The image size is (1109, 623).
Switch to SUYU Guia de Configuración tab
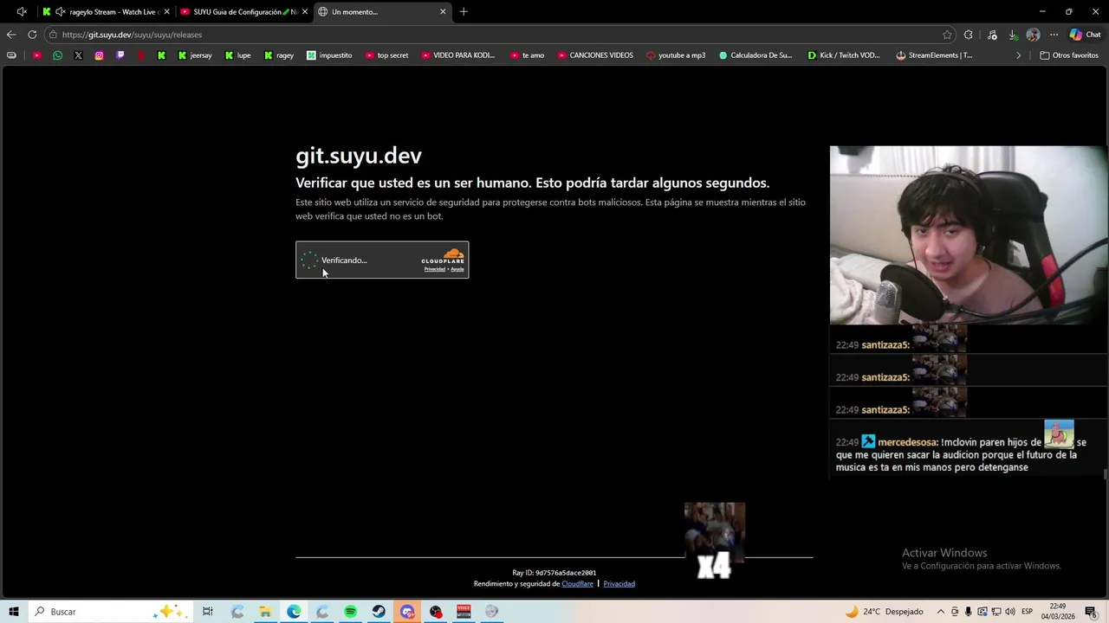[243, 12]
